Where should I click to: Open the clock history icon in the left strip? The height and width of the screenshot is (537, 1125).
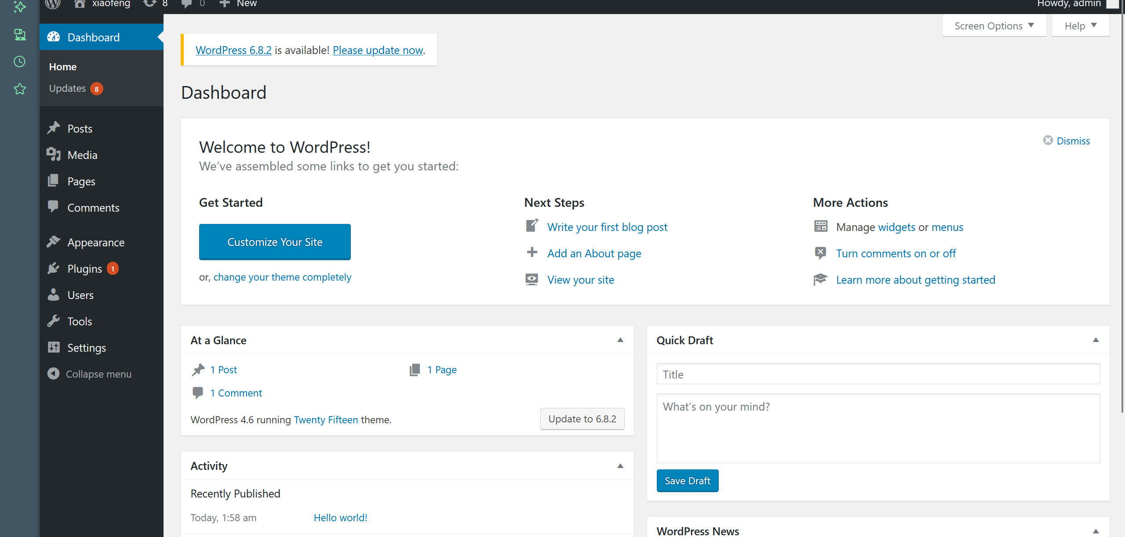click(x=20, y=61)
